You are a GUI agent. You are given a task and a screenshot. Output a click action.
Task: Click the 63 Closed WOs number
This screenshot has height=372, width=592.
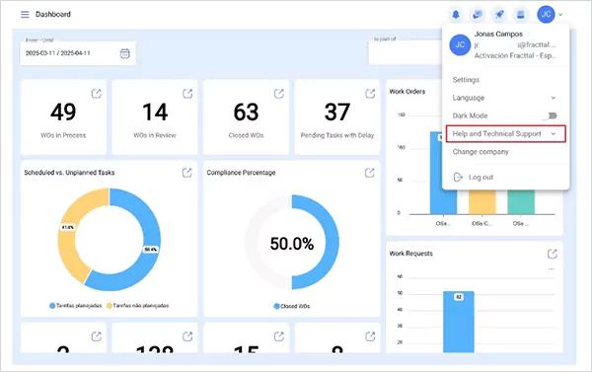pos(246,112)
